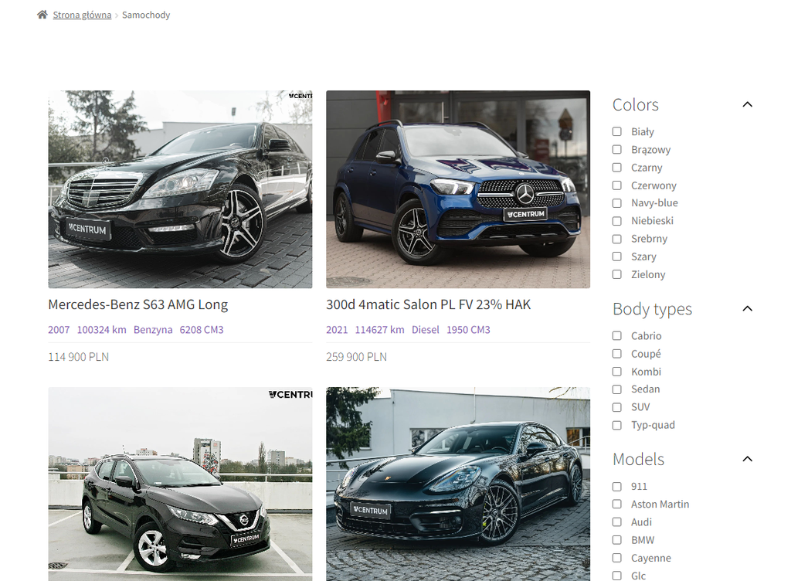Click the 1950 CM3 engine tag

click(x=468, y=330)
